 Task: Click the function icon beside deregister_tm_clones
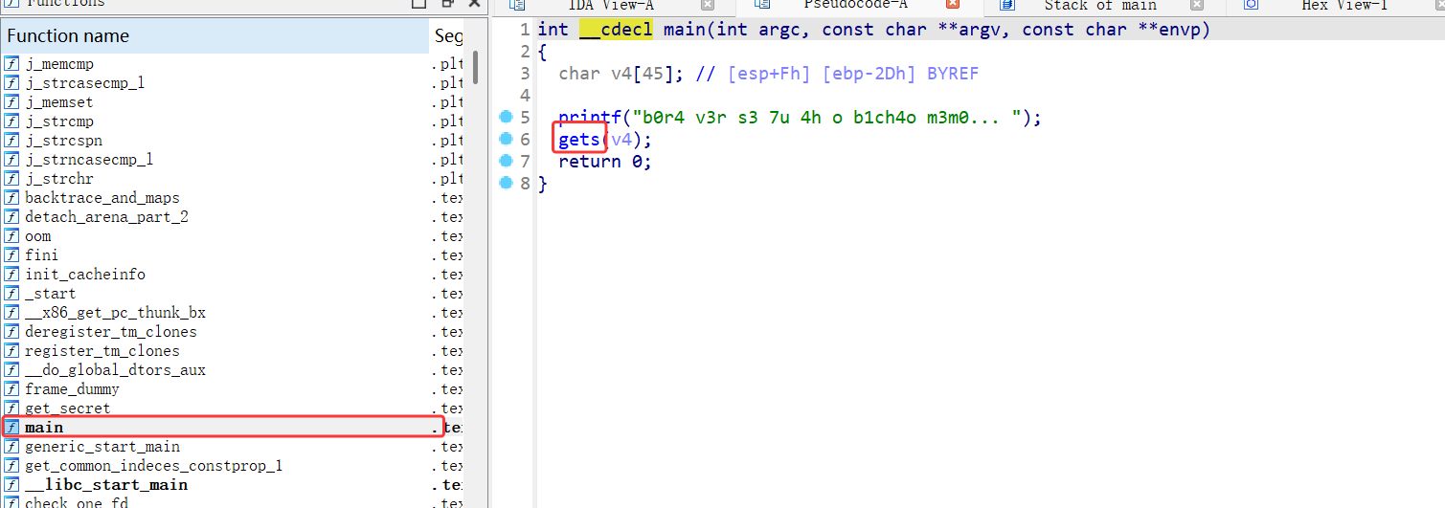(x=11, y=332)
